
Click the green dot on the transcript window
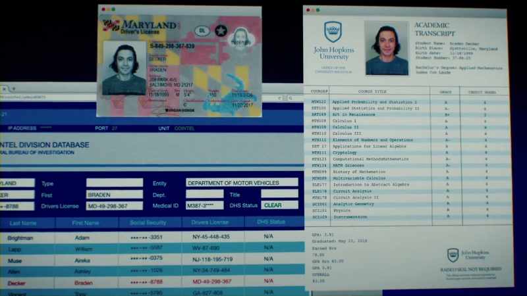pos(318,10)
